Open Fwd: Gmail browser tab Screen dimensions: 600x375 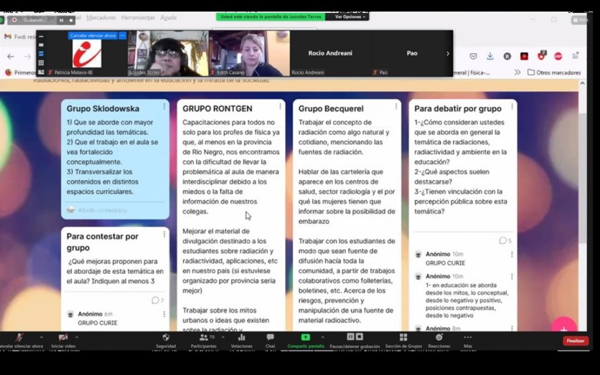(x=20, y=37)
